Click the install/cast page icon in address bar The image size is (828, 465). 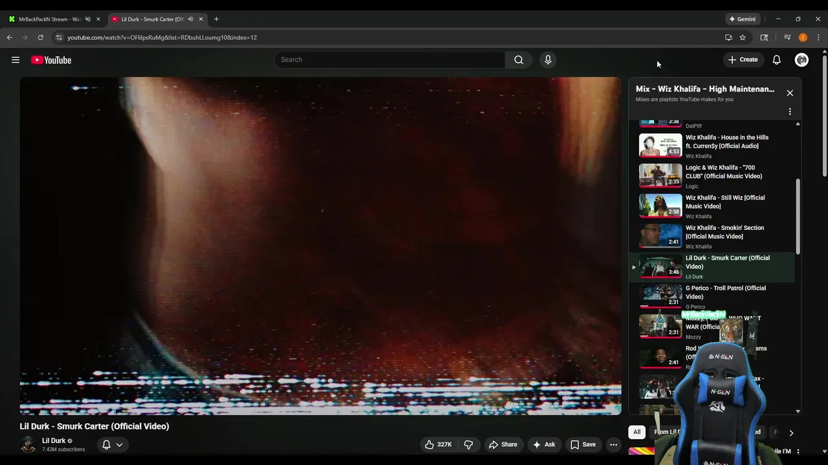pos(728,37)
